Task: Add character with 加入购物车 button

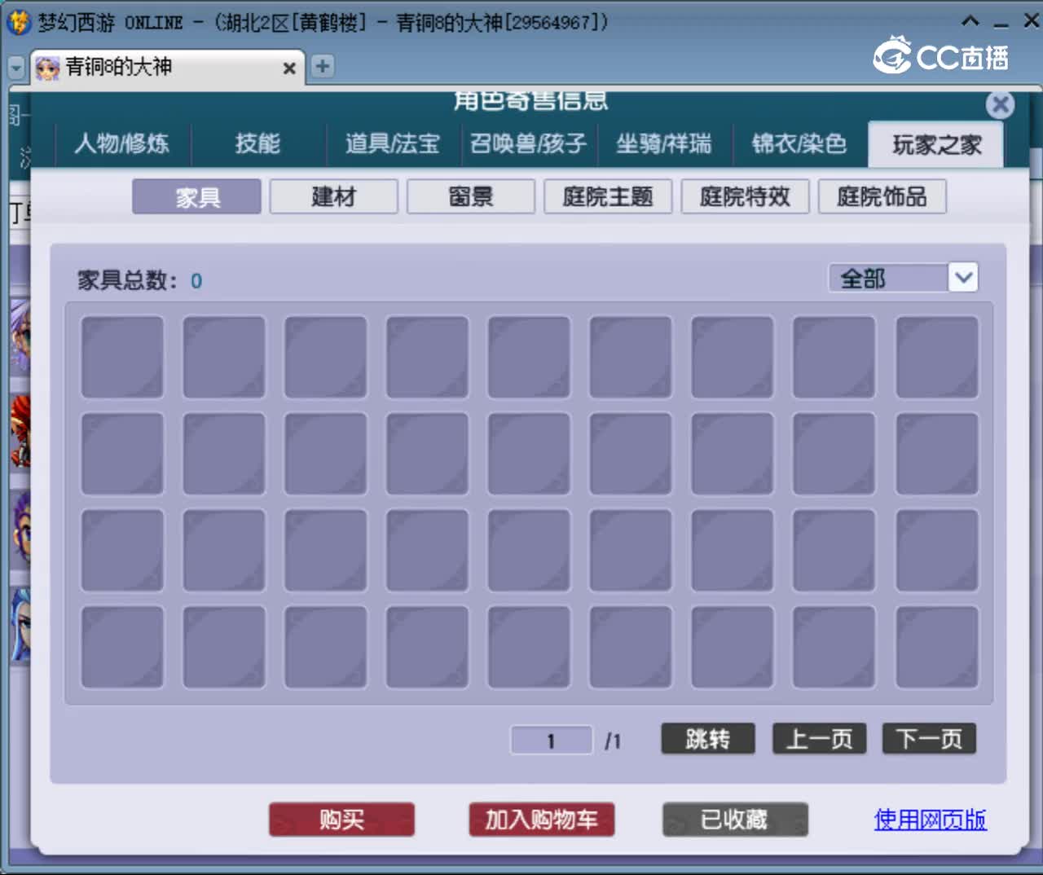Action: point(542,820)
